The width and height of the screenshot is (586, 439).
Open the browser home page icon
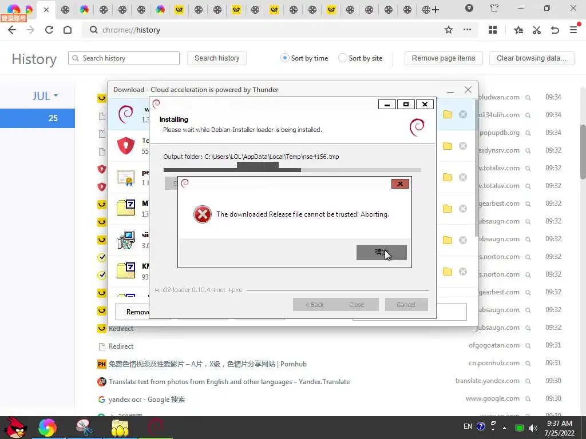tap(68, 30)
